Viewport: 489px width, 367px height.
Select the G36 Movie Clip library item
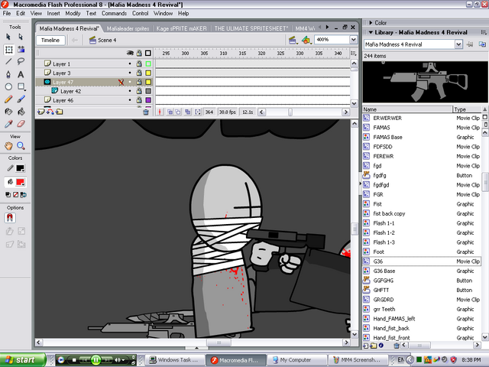point(421,261)
